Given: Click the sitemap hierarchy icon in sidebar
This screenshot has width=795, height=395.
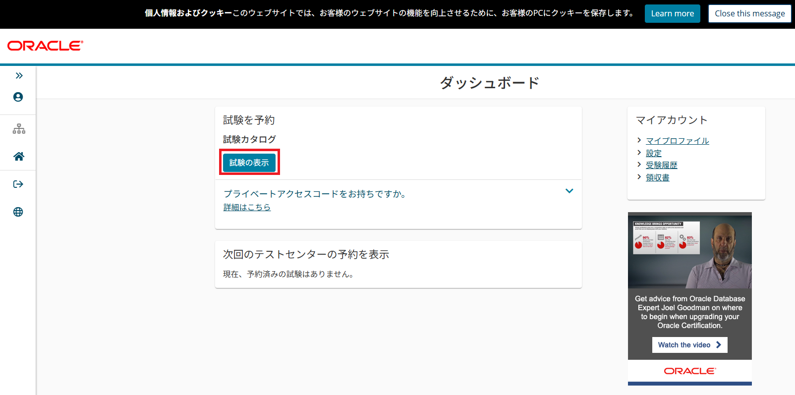Looking at the screenshot, I should click(x=19, y=129).
